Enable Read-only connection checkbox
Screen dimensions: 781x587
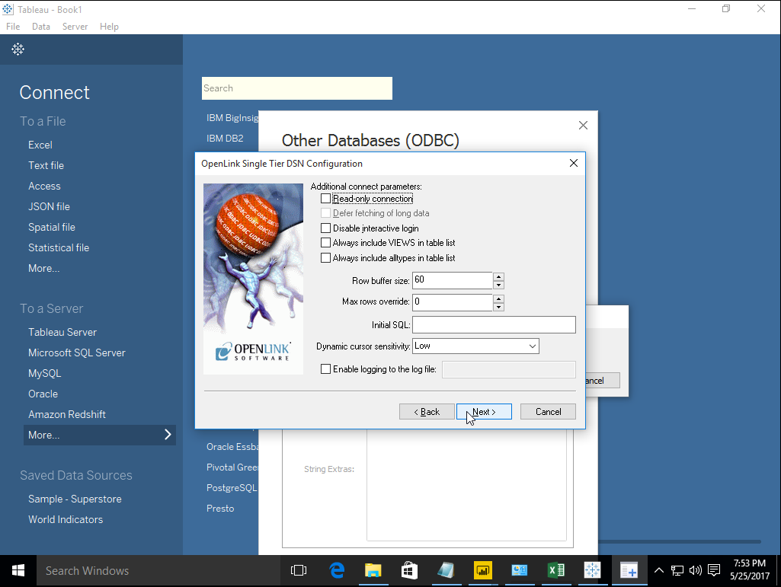[x=326, y=199]
